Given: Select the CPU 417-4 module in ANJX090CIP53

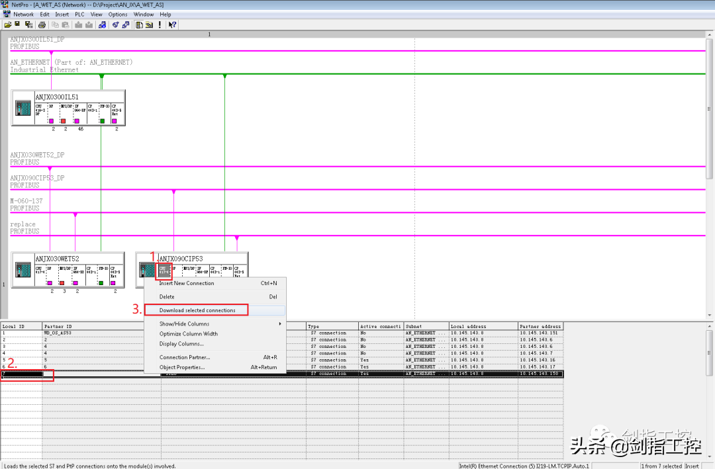Looking at the screenshot, I should pyautogui.click(x=164, y=271).
